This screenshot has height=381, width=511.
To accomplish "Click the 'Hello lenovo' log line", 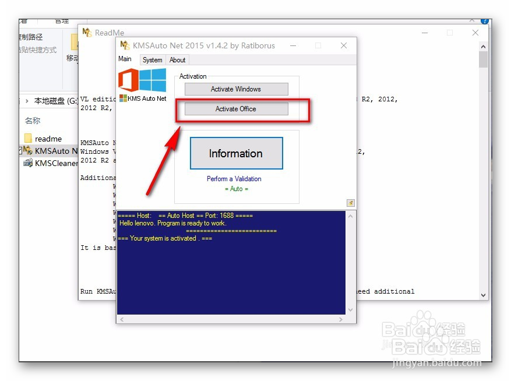I will coord(172,223).
